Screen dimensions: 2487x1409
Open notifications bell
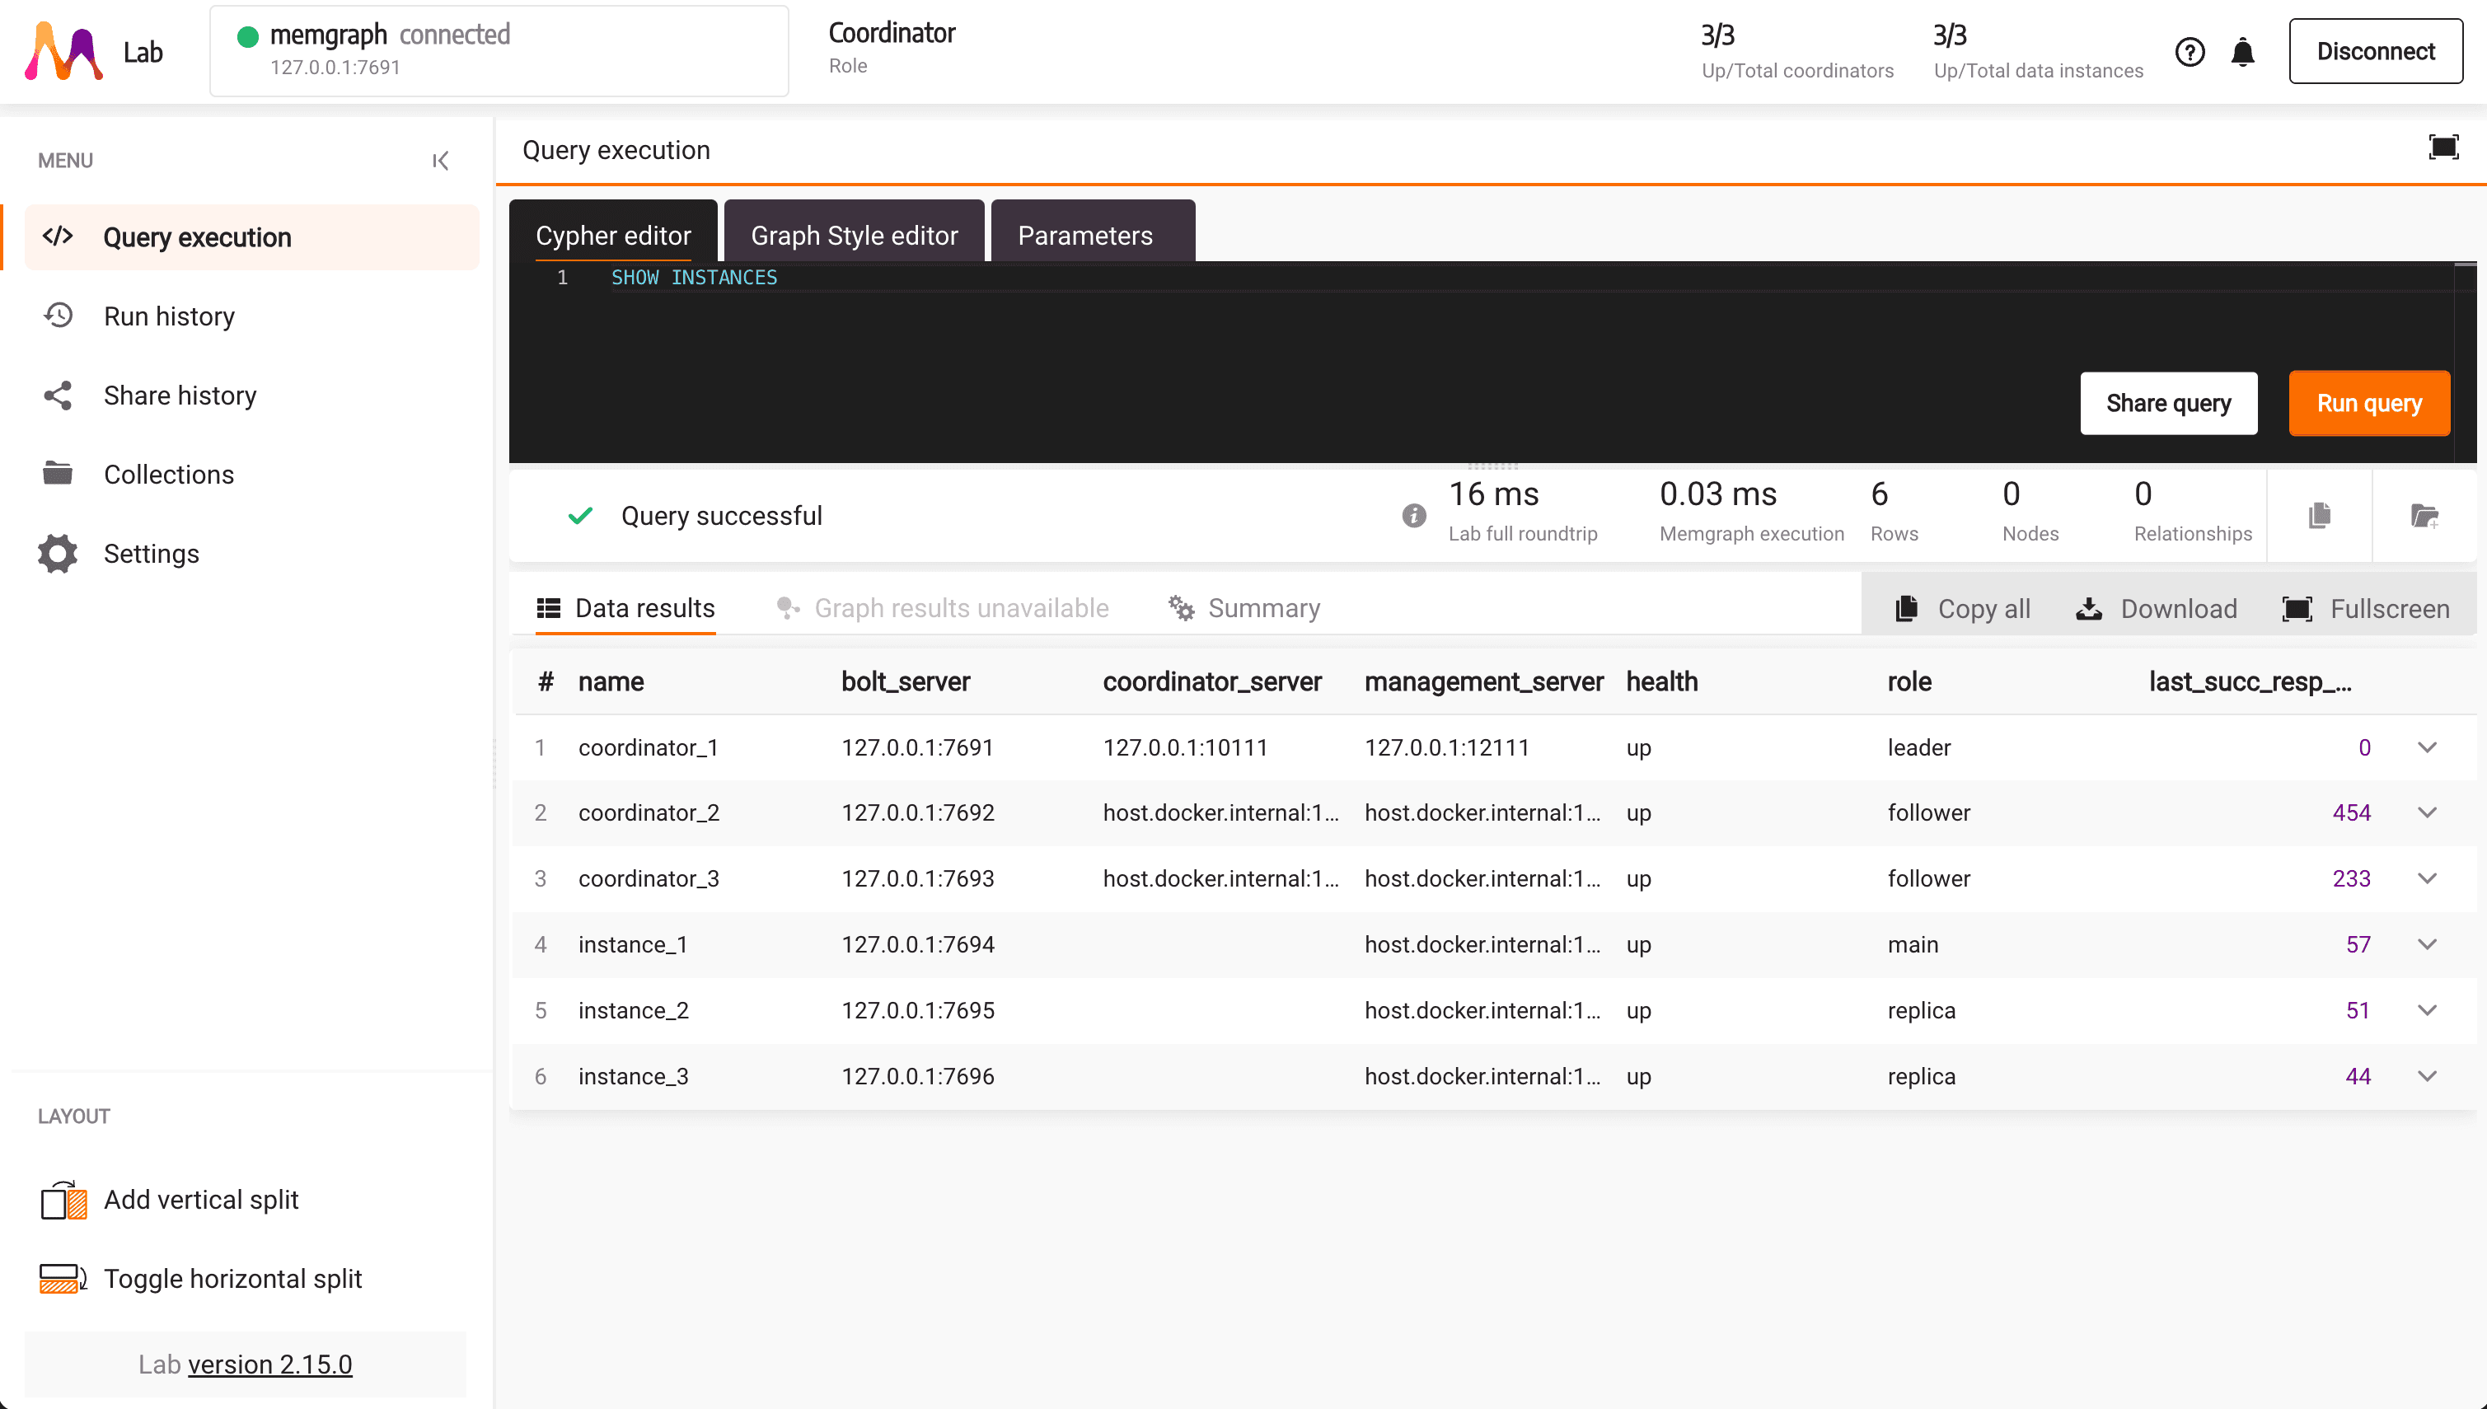[x=2243, y=51]
